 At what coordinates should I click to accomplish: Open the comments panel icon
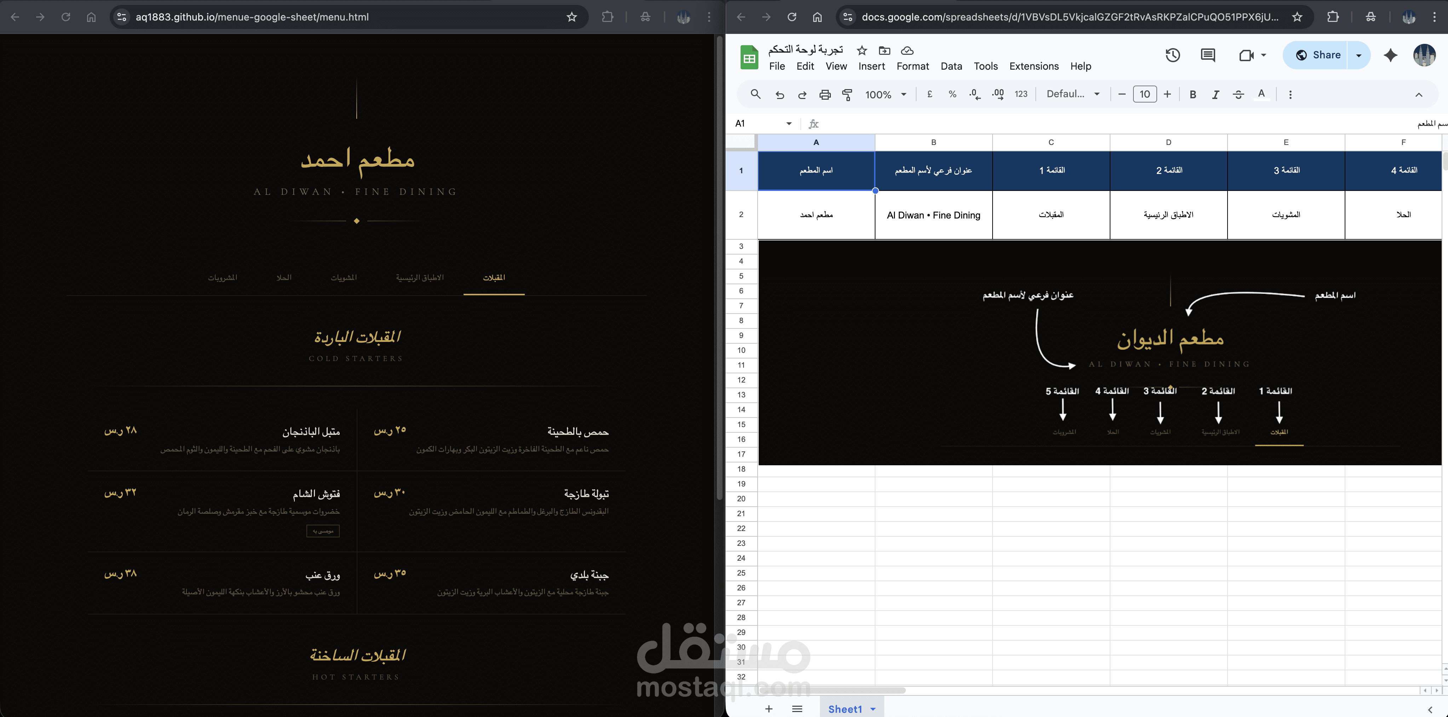1207,55
